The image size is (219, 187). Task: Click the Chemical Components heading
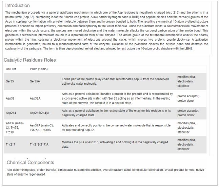[x=30, y=162]
